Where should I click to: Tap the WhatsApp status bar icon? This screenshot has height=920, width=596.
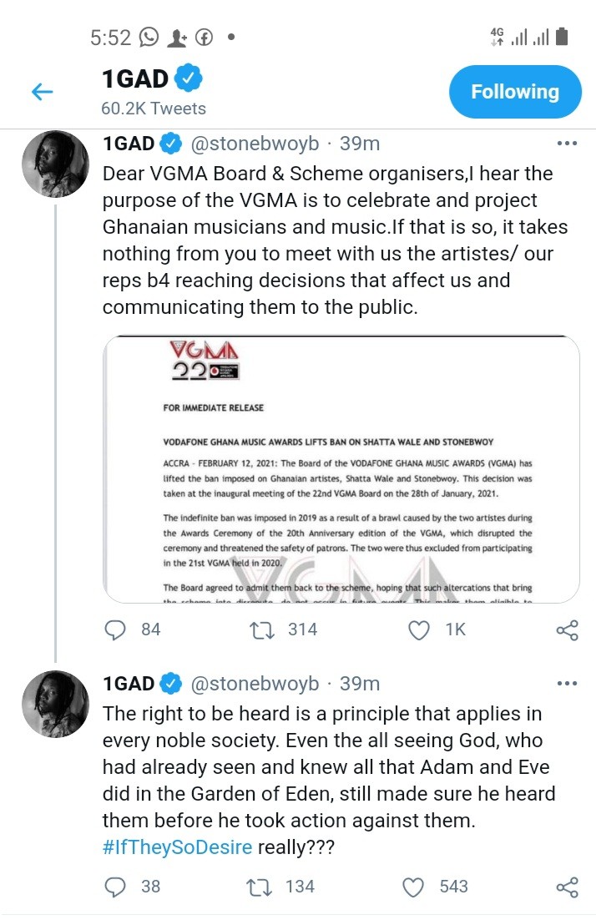point(149,38)
